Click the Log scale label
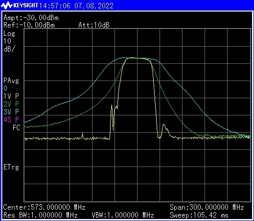 pyautogui.click(x=9, y=34)
